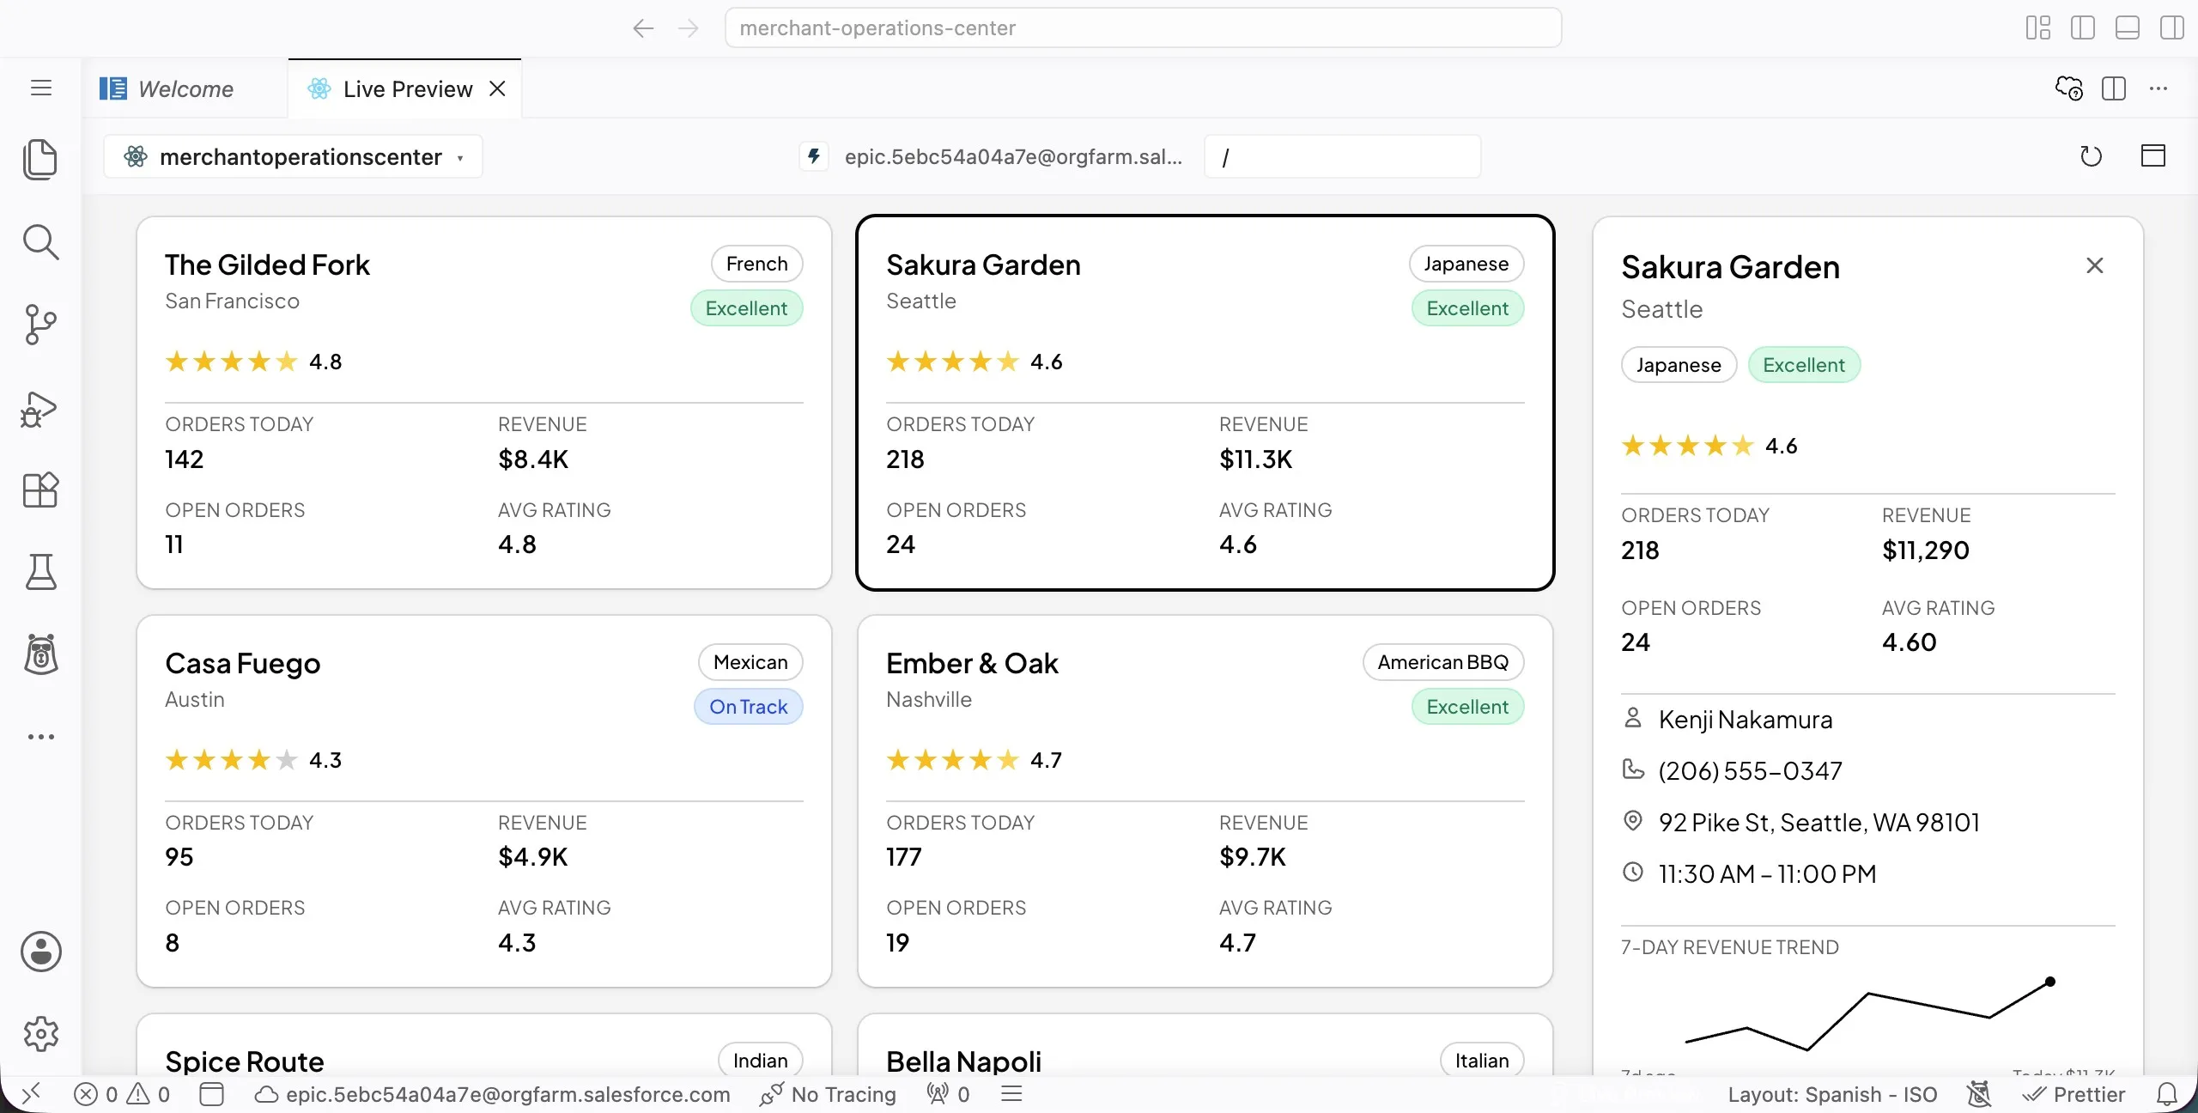Screen dimensions: 2198x1113
Task: Open Source Control view
Action: [40, 325]
